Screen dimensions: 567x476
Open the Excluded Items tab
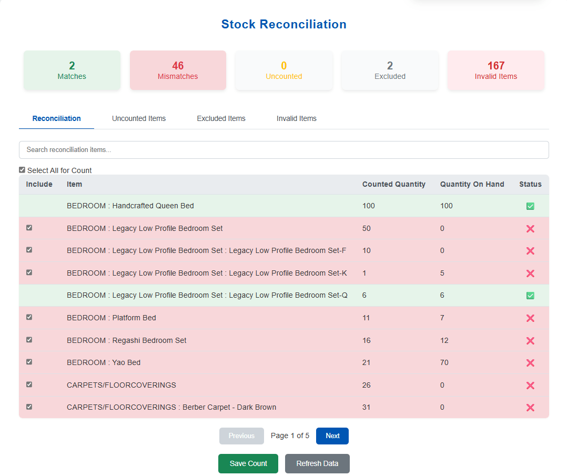(x=221, y=118)
